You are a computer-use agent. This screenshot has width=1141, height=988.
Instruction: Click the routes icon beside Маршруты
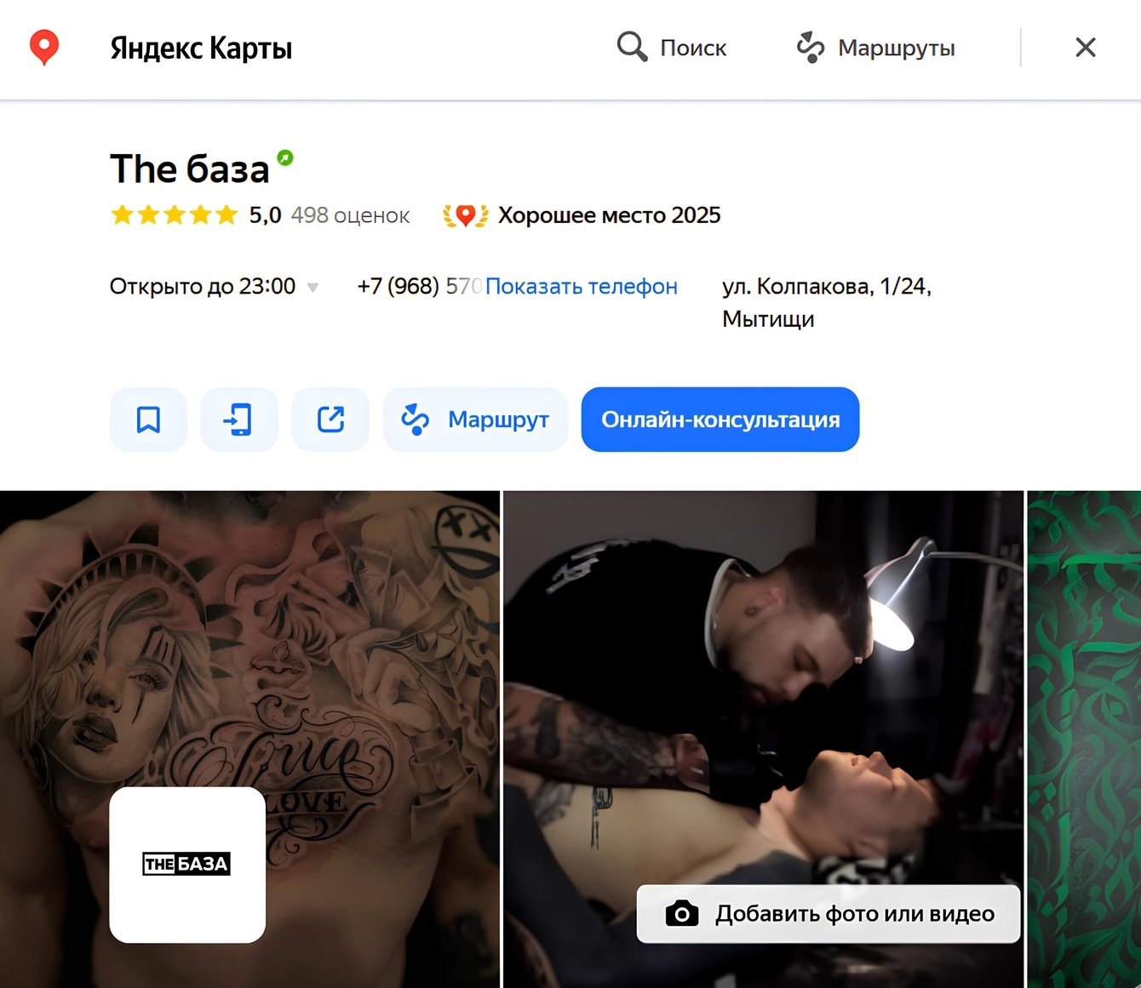[x=811, y=48]
